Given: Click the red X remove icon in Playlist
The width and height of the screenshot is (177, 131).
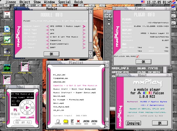Looking at the screenshot, I should (78, 122).
